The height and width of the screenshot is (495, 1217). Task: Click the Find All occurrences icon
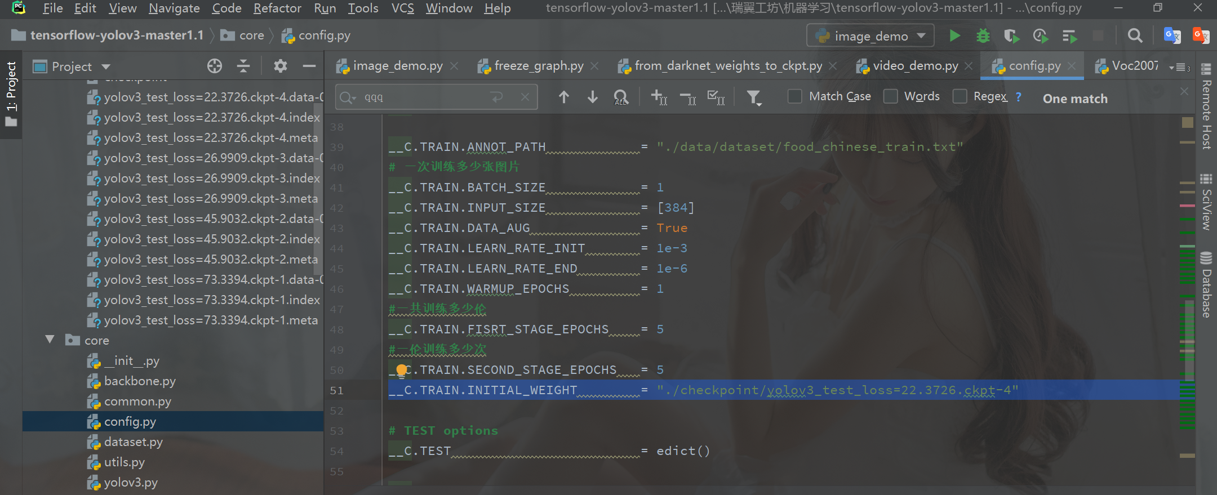[621, 97]
